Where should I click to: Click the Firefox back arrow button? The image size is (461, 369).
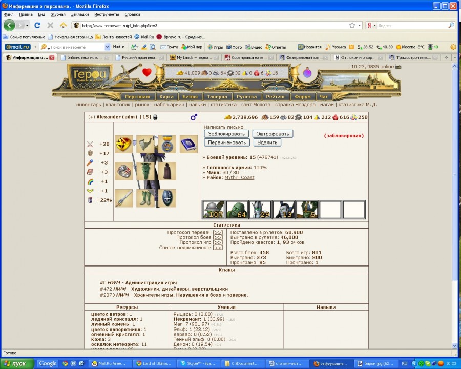click(x=9, y=25)
